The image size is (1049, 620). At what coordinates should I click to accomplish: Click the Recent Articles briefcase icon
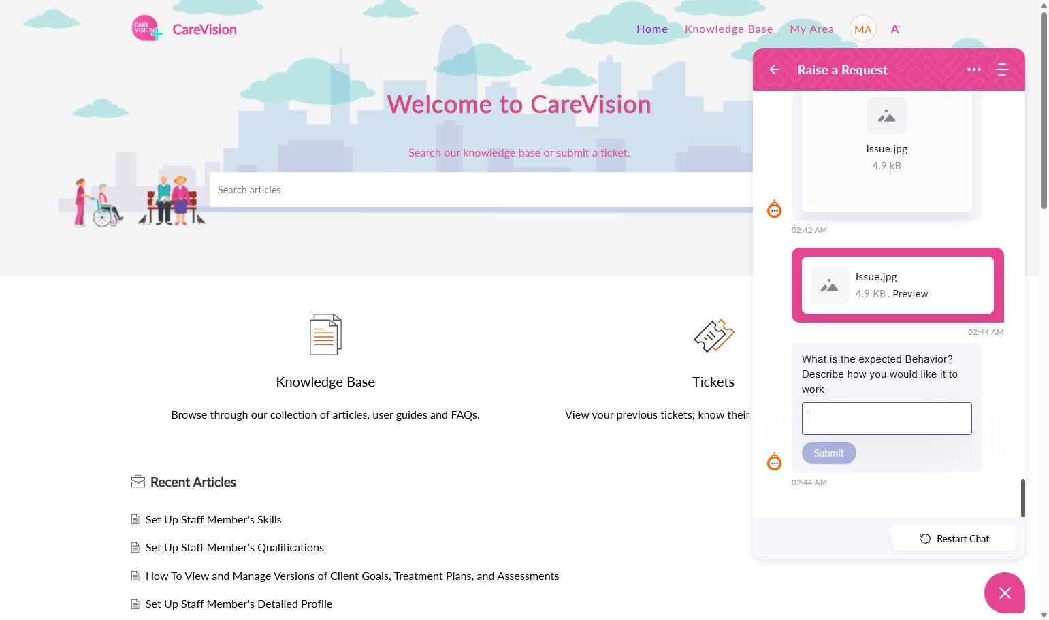138,482
